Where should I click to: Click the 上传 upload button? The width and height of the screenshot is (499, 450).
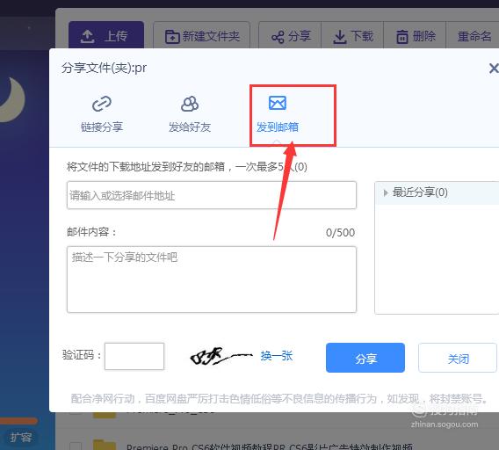[106, 36]
